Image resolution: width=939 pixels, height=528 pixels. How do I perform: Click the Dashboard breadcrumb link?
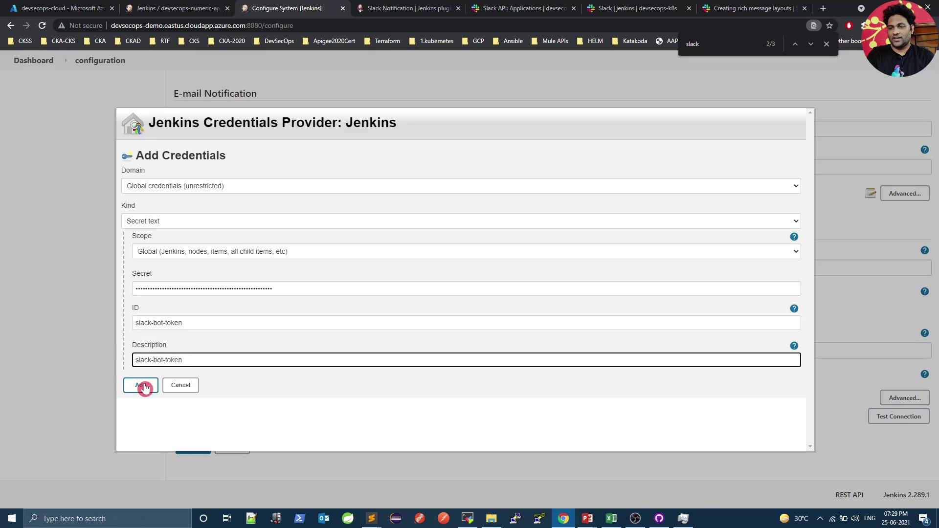click(33, 61)
